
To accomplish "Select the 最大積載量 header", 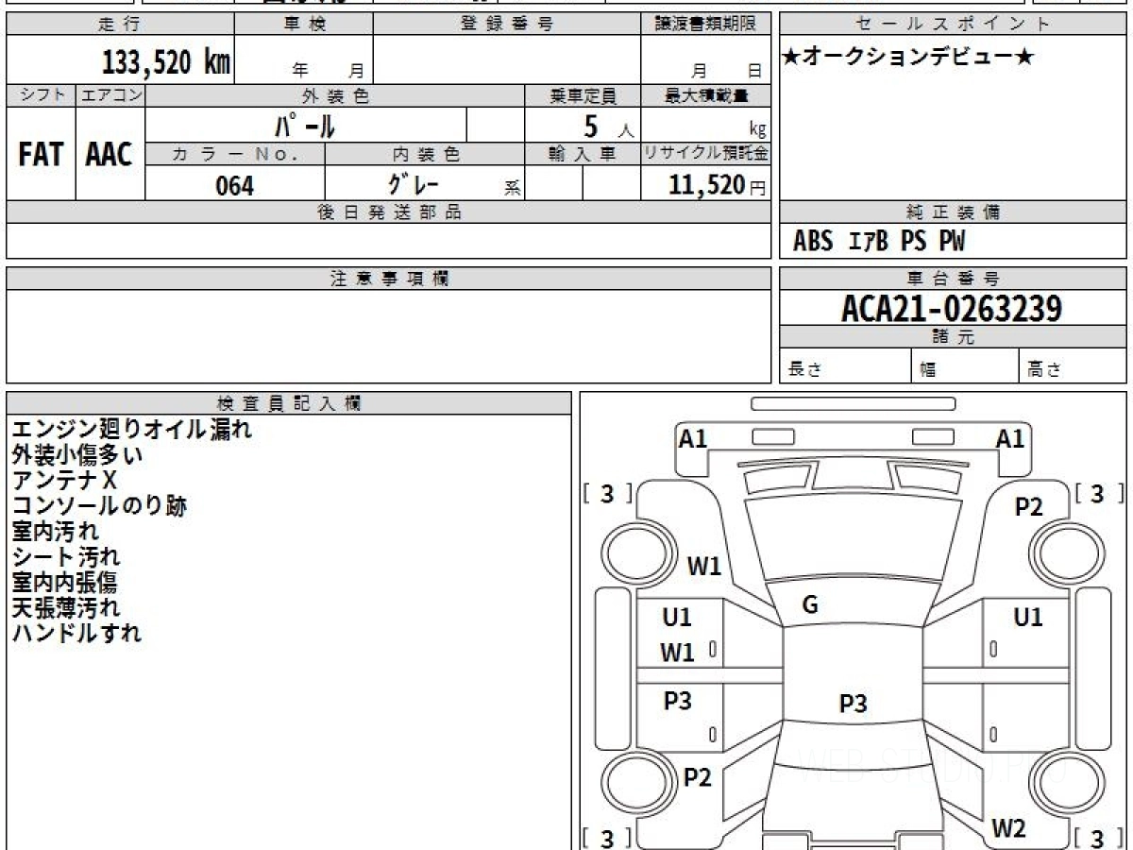I will pyautogui.click(x=705, y=95).
